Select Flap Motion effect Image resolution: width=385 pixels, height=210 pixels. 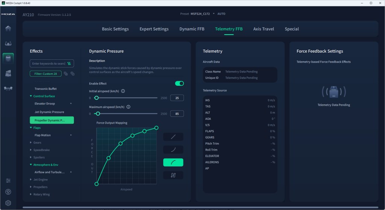(42, 135)
